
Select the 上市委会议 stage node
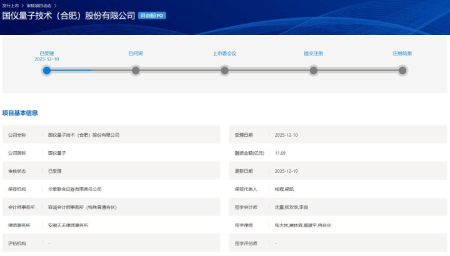click(224, 71)
